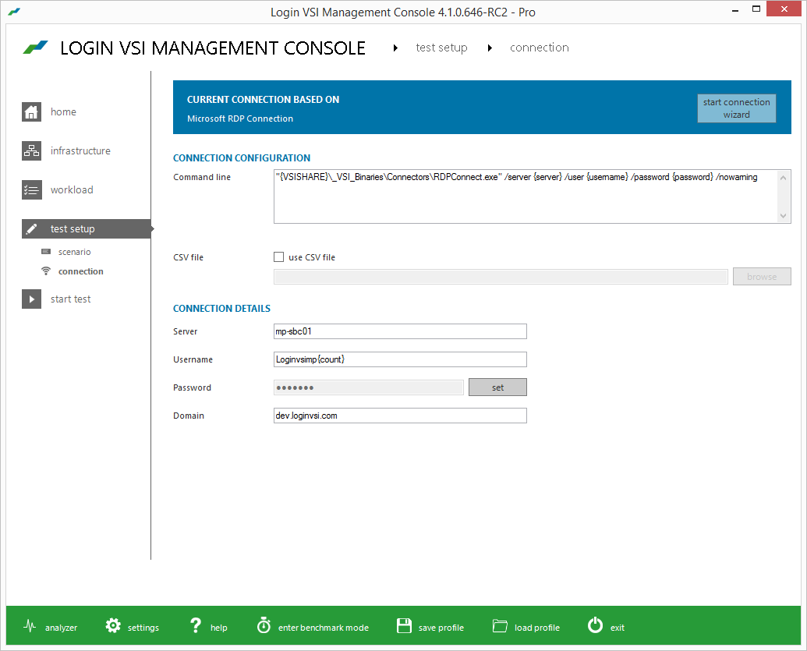This screenshot has height=651, width=807.
Task: Close the Management Console window
Action: [x=784, y=9]
